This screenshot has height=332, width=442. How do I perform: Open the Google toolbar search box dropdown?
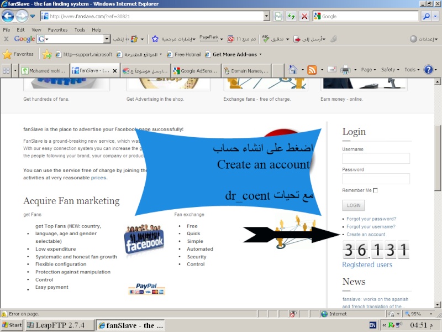pos(107,39)
